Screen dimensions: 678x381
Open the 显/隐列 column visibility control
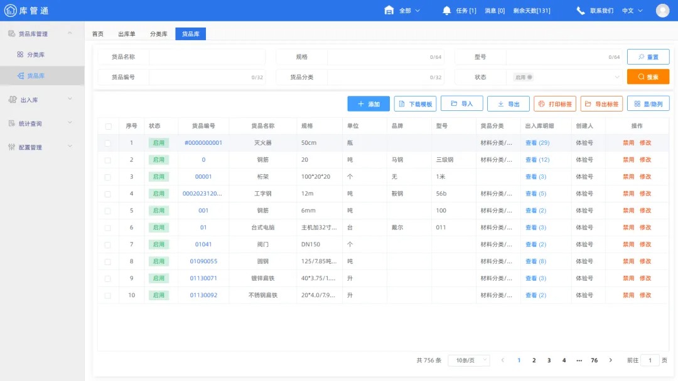[648, 103]
